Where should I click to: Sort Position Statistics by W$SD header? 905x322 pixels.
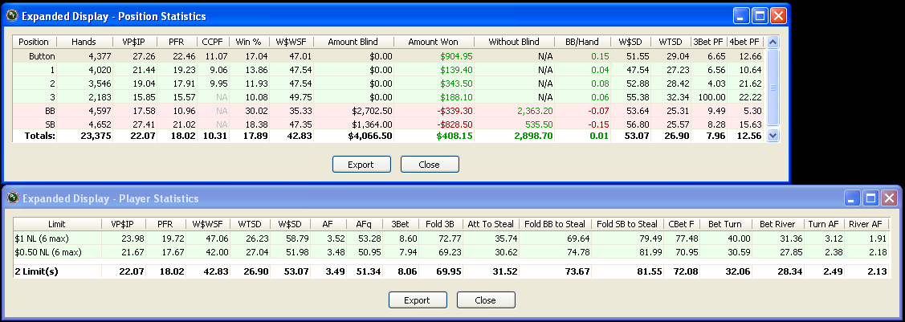tap(630, 42)
